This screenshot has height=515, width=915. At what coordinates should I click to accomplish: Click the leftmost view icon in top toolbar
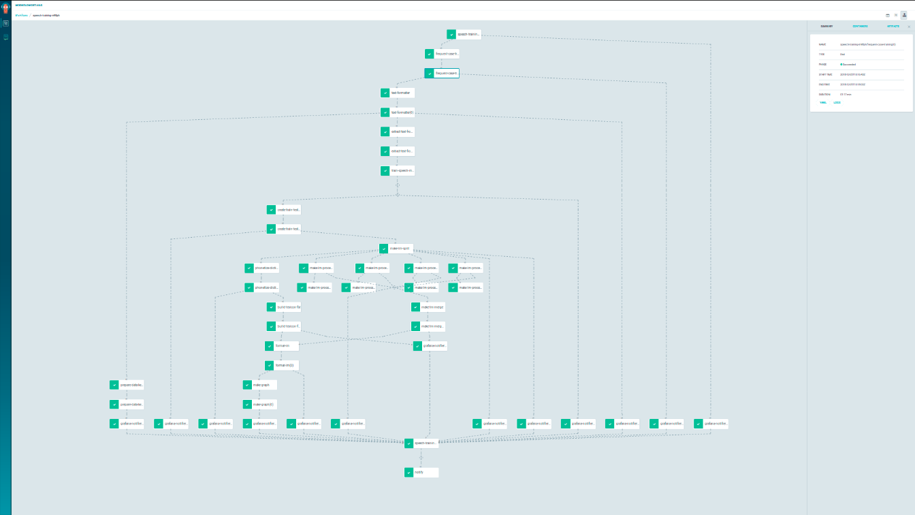pyautogui.click(x=888, y=15)
